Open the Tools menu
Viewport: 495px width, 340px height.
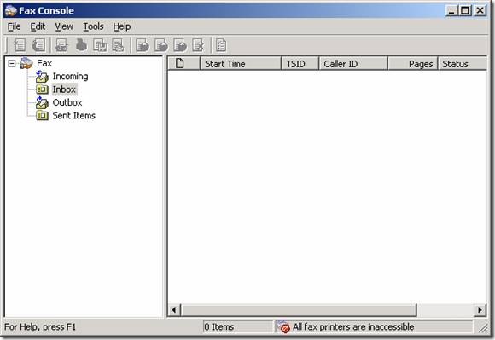[93, 26]
